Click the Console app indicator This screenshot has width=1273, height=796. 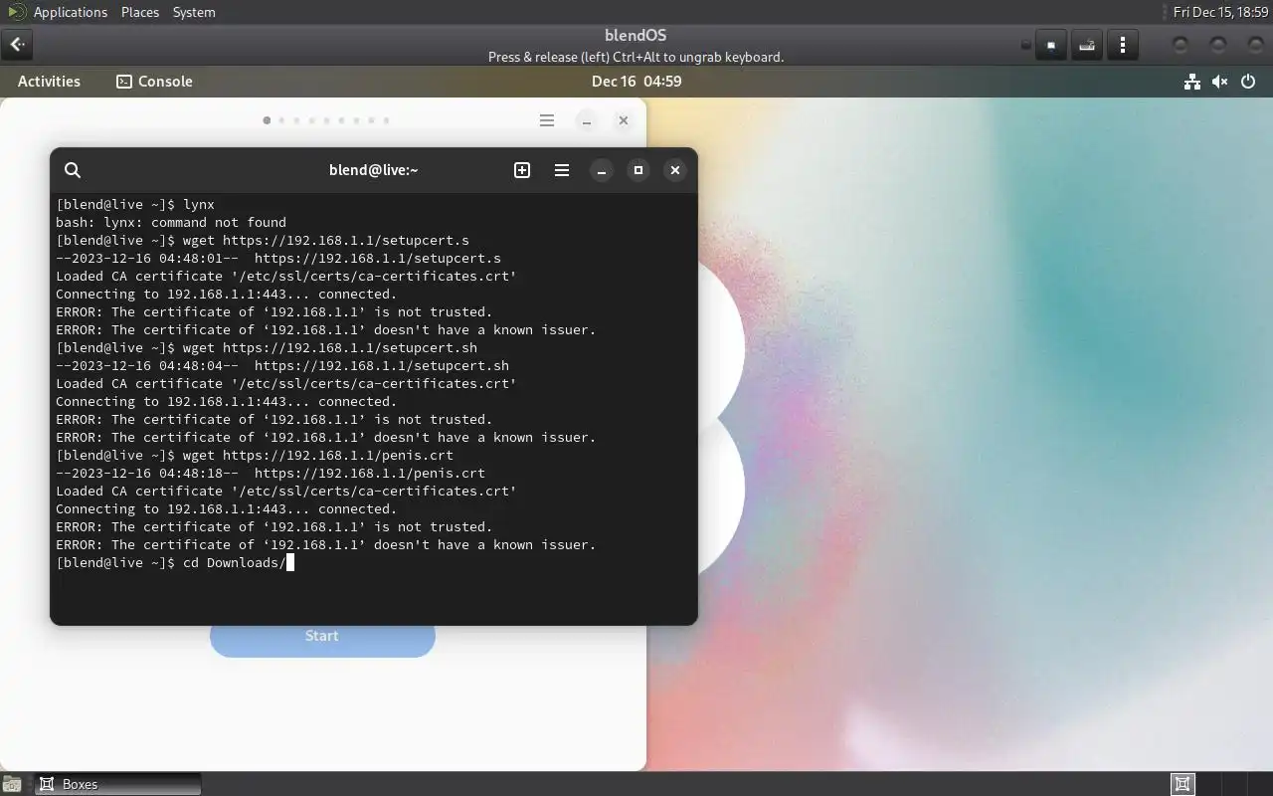click(154, 82)
